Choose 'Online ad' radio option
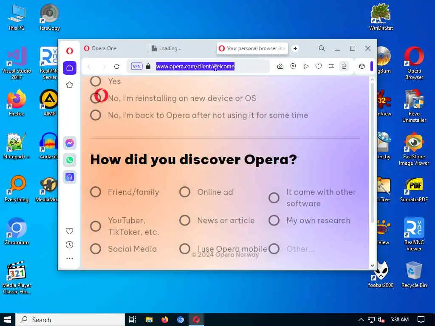This screenshot has height=326, width=435. [x=185, y=192]
